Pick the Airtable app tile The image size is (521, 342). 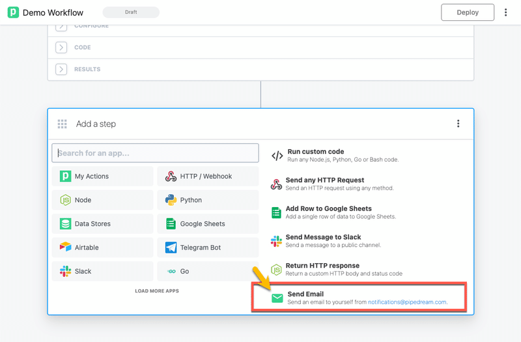[102, 248]
